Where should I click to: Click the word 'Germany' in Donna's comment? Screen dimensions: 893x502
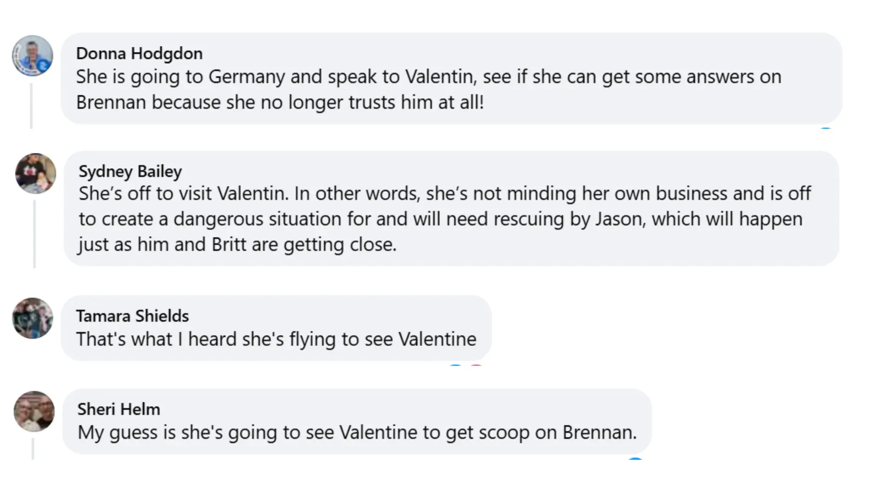coord(247,77)
